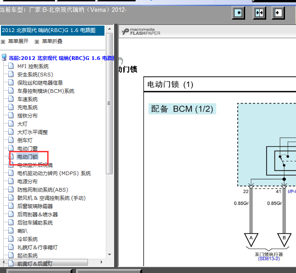Click the page icon beside 大灯
Image resolution: width=296 pixels, height=273 pixels.
pyautogui.click(x=11, y=124)
